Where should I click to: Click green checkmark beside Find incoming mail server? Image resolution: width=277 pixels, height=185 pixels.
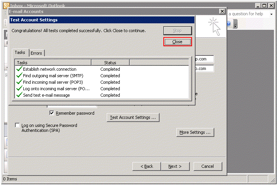(19, 82)
